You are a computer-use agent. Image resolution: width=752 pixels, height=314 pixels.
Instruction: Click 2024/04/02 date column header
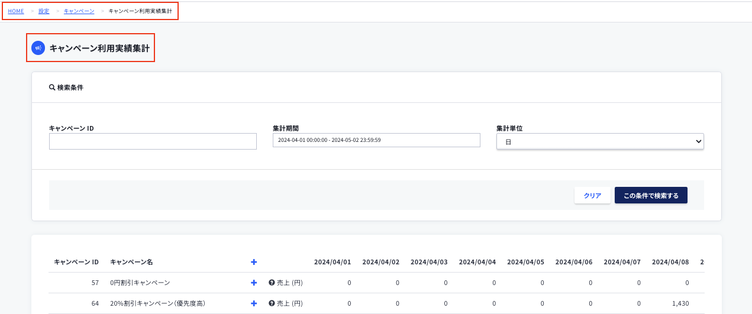point(381,262)
